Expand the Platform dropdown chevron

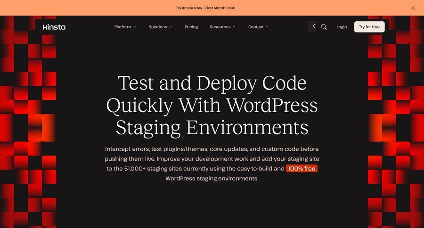click(x=134, y=27)
